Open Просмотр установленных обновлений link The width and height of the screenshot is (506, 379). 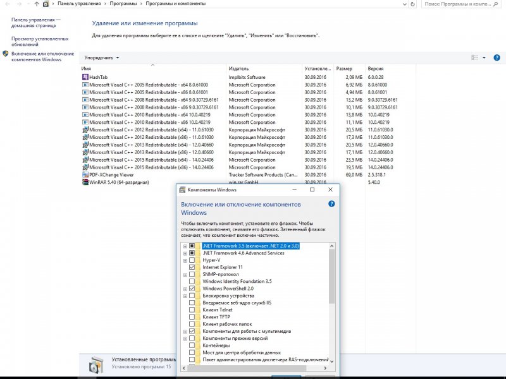tap(40, 42)
